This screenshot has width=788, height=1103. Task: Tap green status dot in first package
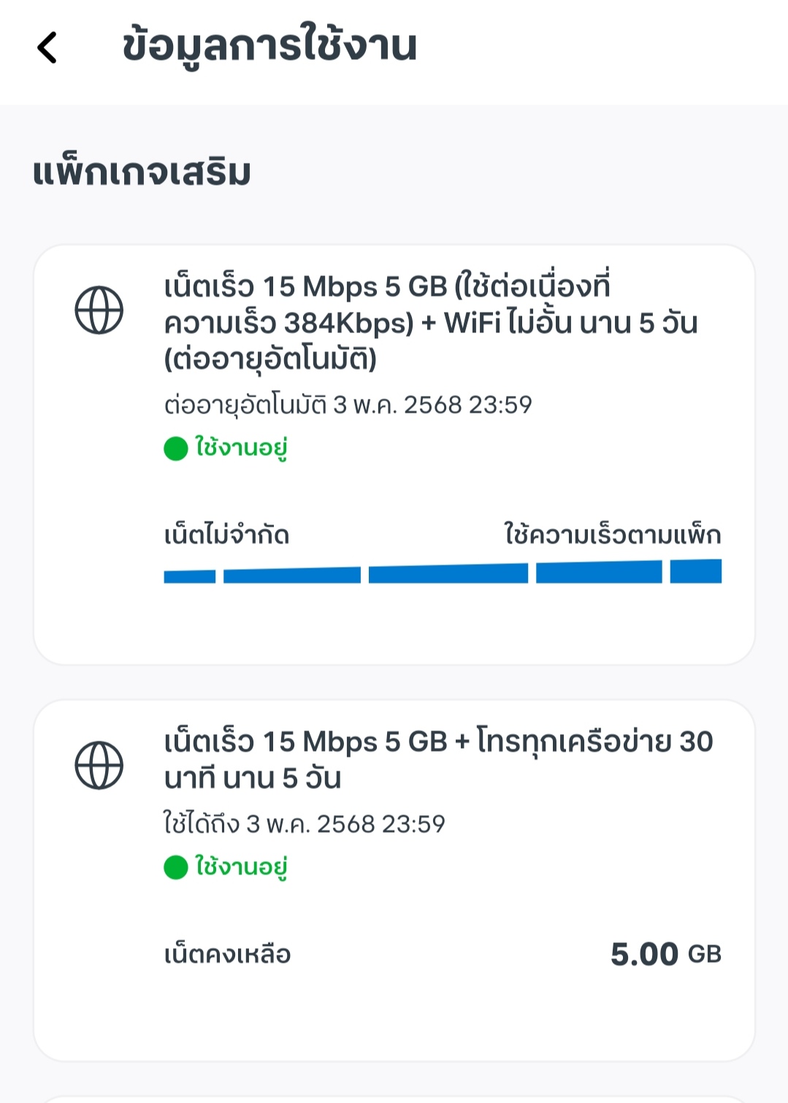[x=176, y=449]
